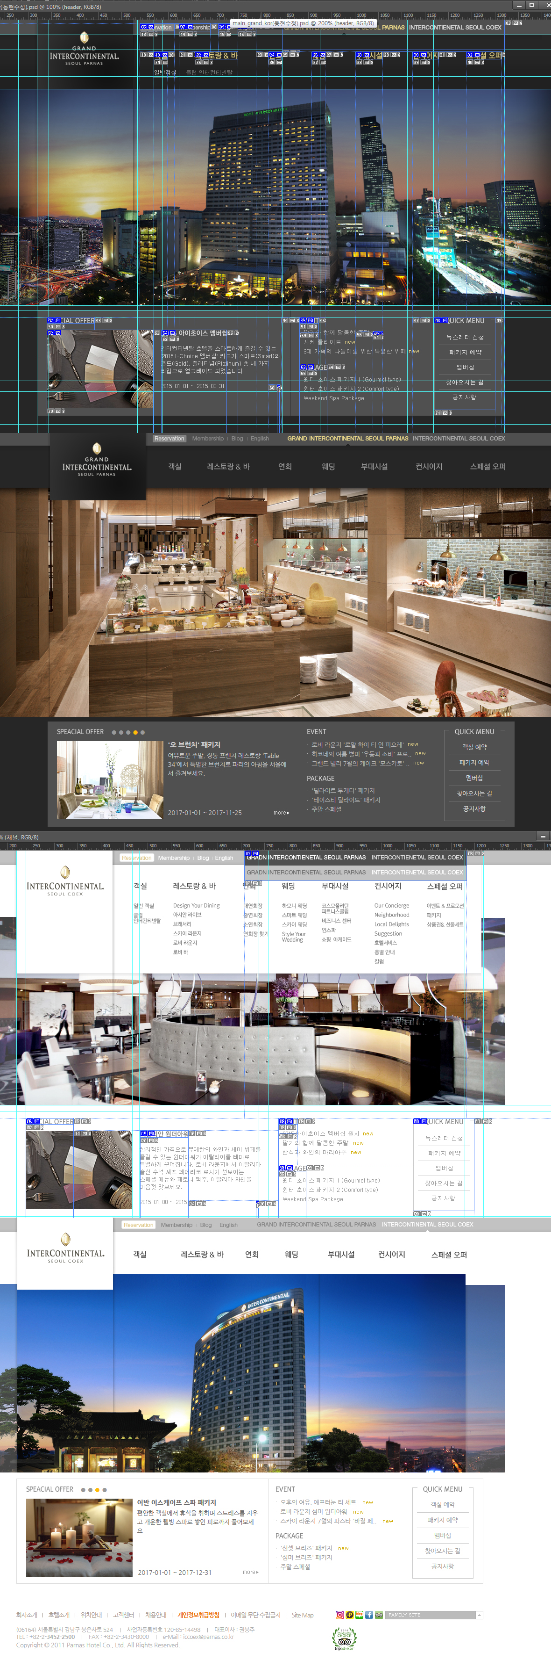Open the Facebook icon in the footer
The width and height of the screenshot is (551, 1667).
click(369, 1615)
